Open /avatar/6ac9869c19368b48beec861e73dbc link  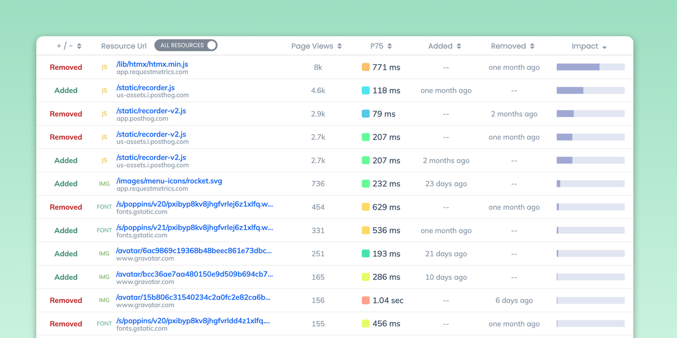click(194, 251)
